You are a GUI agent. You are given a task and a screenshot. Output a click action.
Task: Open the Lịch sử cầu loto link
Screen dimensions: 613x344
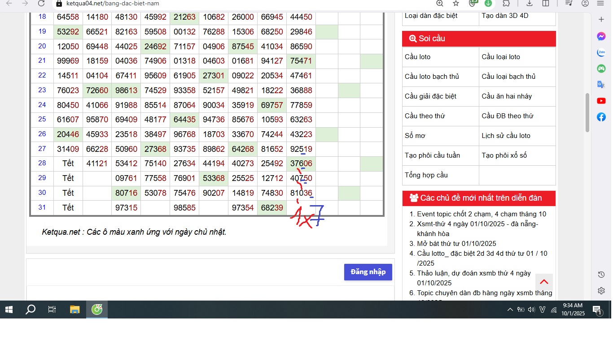[x=506, y=136]
